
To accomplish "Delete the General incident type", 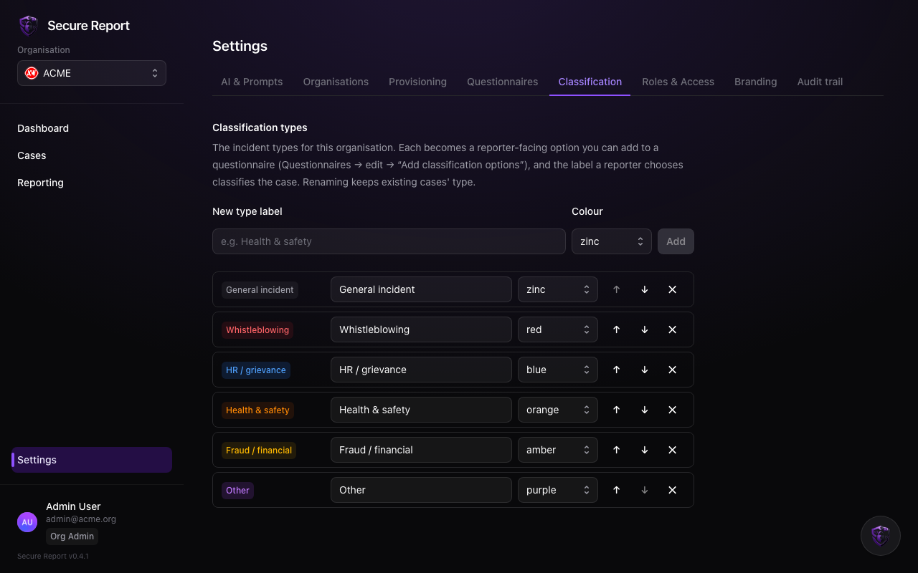I will [x=673, y=289].
